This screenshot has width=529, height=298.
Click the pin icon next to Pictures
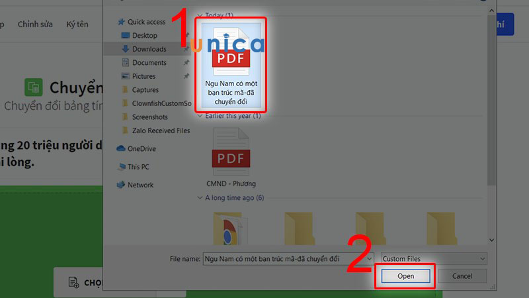point(186,76)
